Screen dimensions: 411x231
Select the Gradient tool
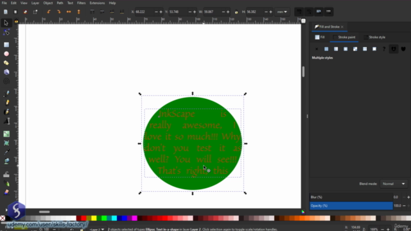tap(6, 134)
